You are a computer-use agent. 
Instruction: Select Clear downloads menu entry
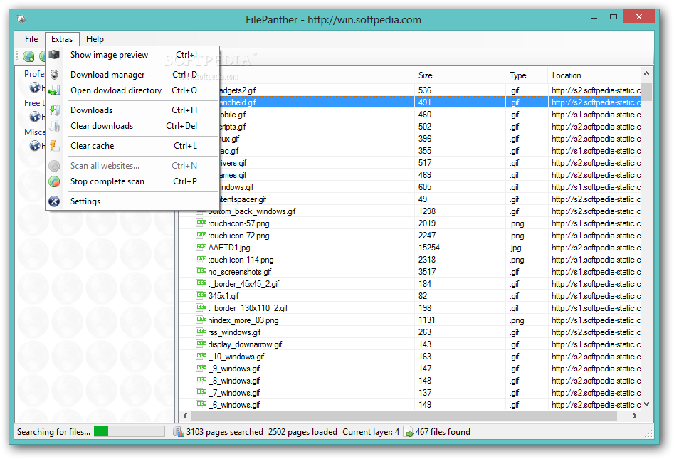132,126
